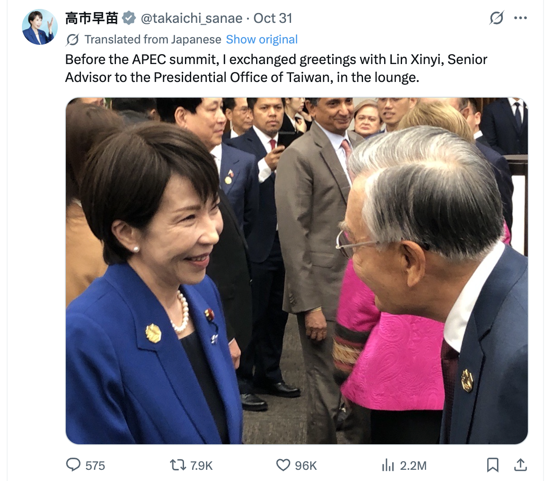The height and width of the screenshot is (481, 548).
Task: Open the view analytics bar chart icon
Action: tap(388, 465)
